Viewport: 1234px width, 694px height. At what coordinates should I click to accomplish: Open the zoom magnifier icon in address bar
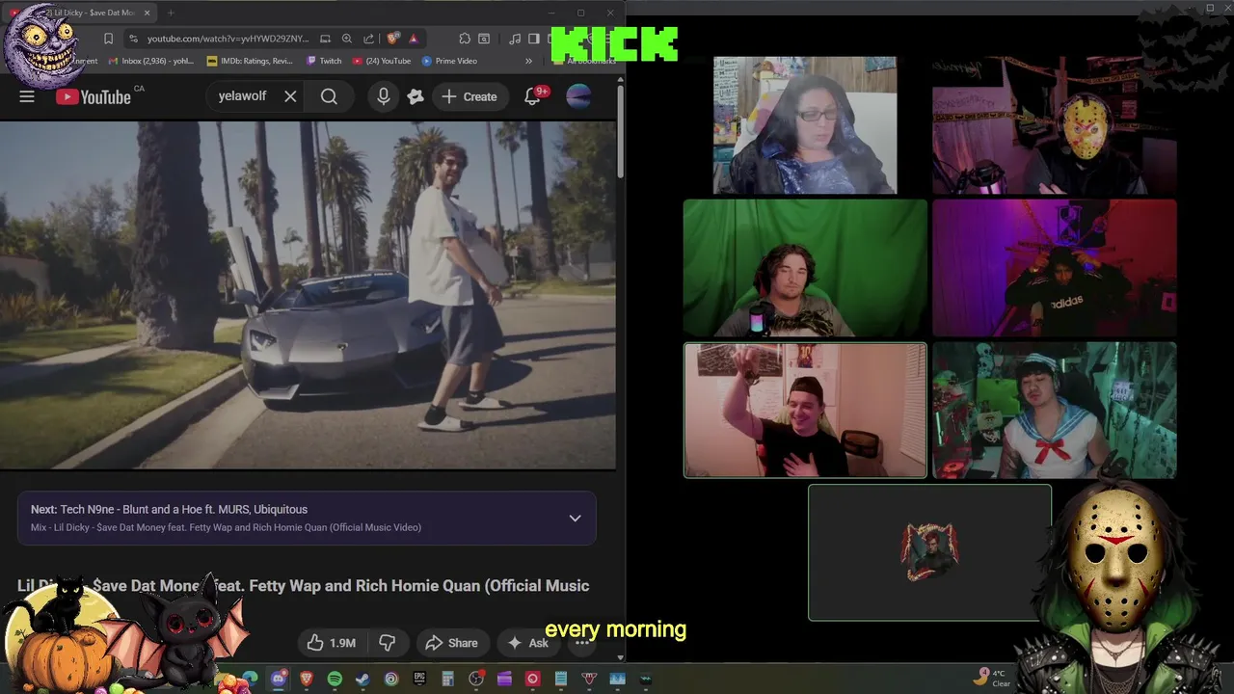347,39
